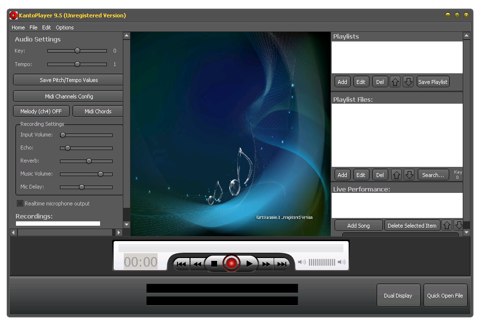484x326 pixels.
Task: Edit the selected playlist in Playlists
Action: (361, 82)
